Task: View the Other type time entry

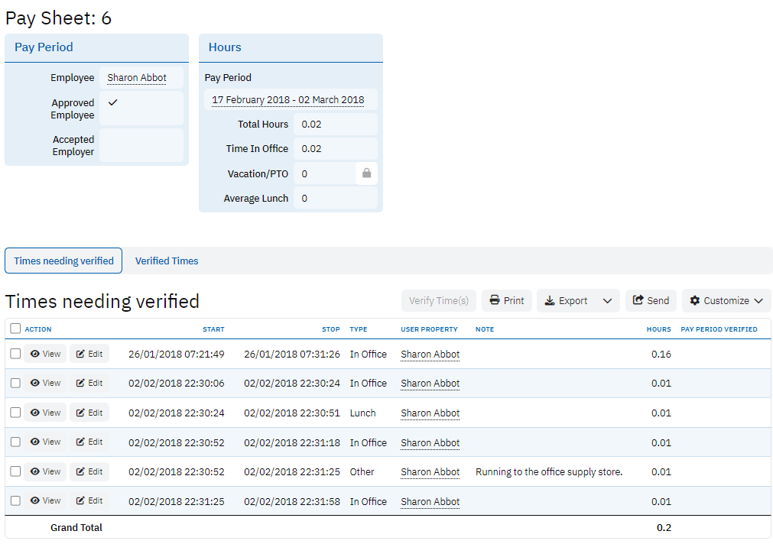Action: pos(45,471)
